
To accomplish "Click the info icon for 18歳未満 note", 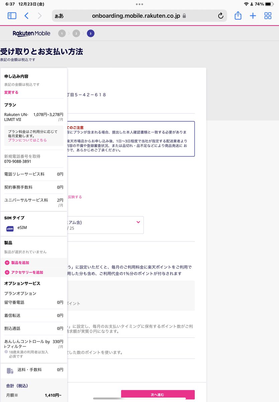I will 6,352.
